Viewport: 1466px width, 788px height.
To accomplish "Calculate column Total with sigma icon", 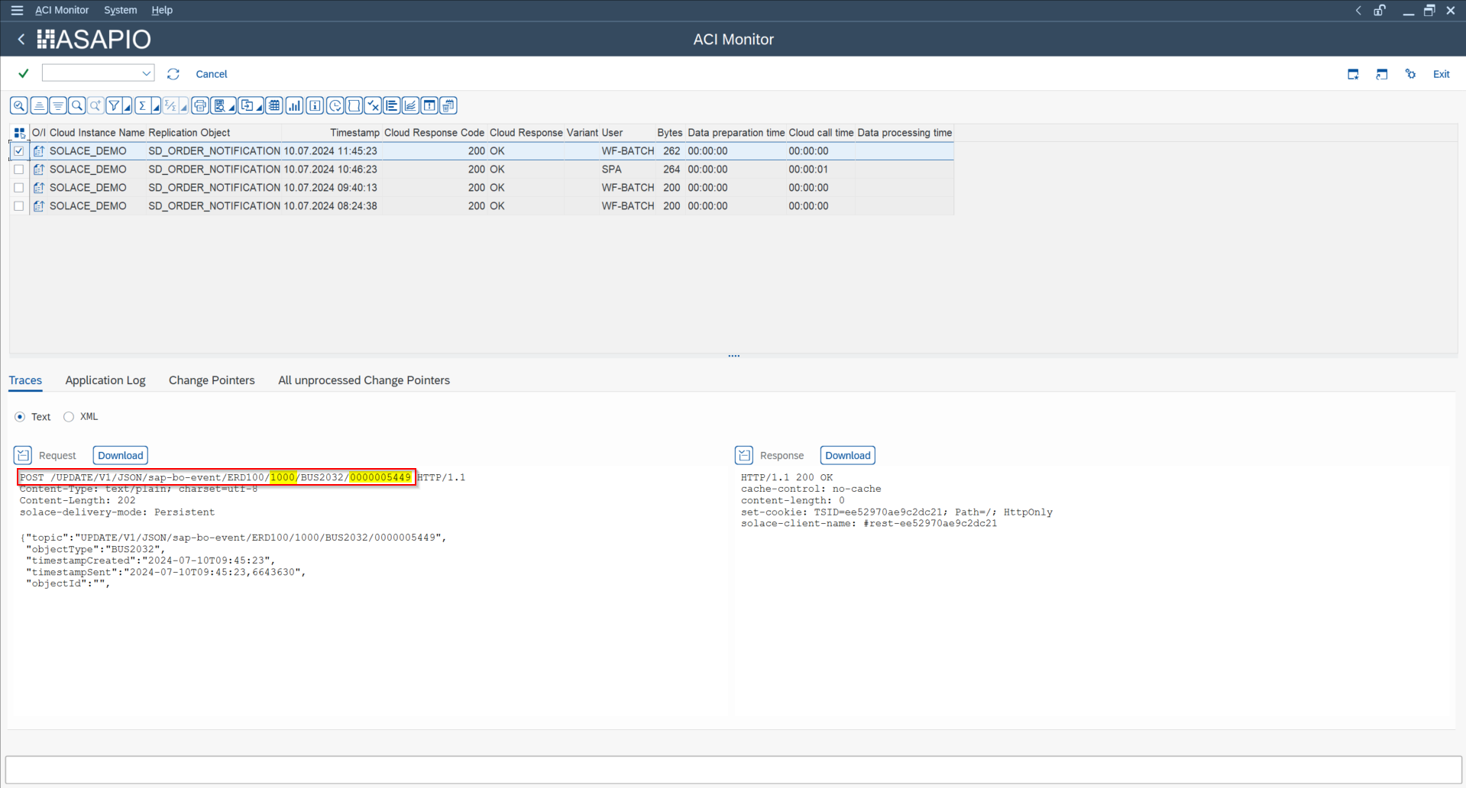I will [142, 105].
